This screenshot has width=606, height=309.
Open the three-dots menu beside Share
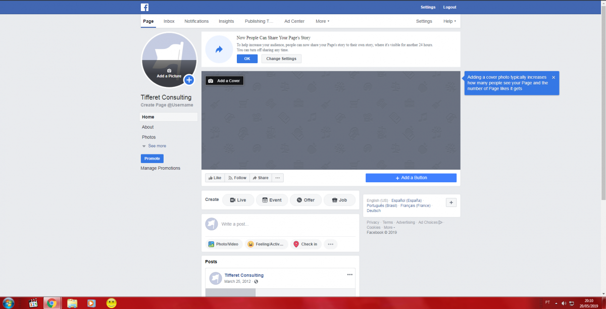click(278, 178)
